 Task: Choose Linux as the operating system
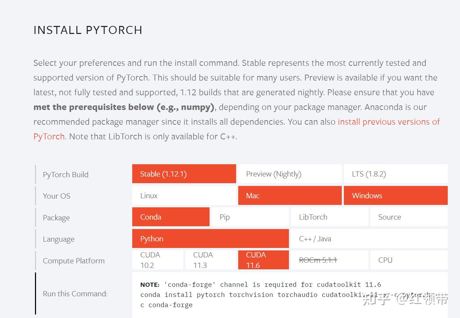184,195
